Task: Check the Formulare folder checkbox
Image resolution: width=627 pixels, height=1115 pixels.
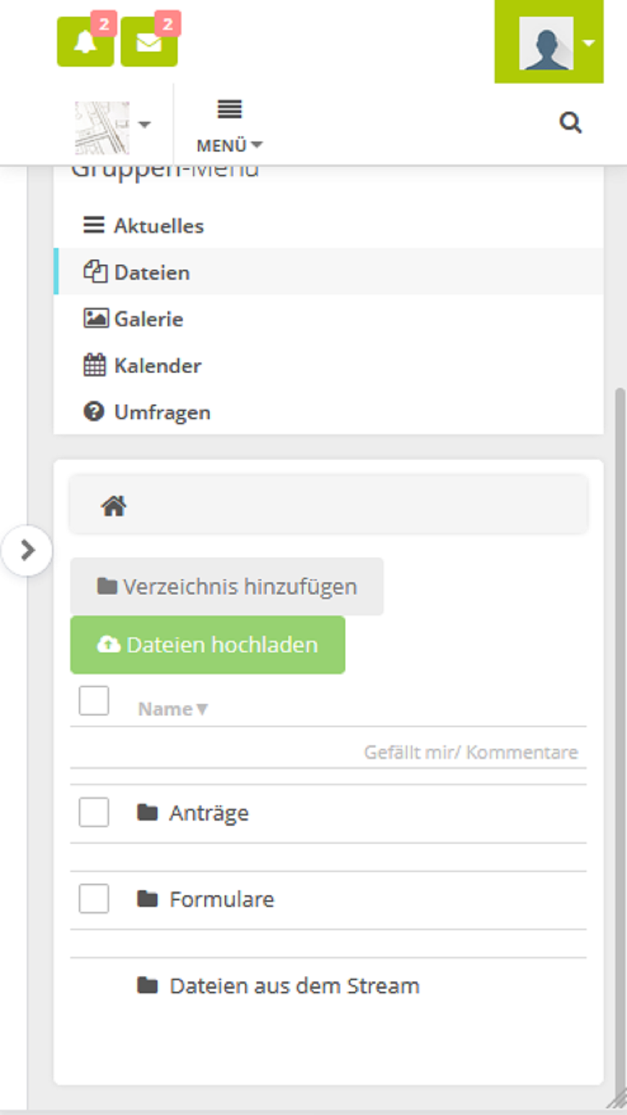Action: click(x=94, y=899)
